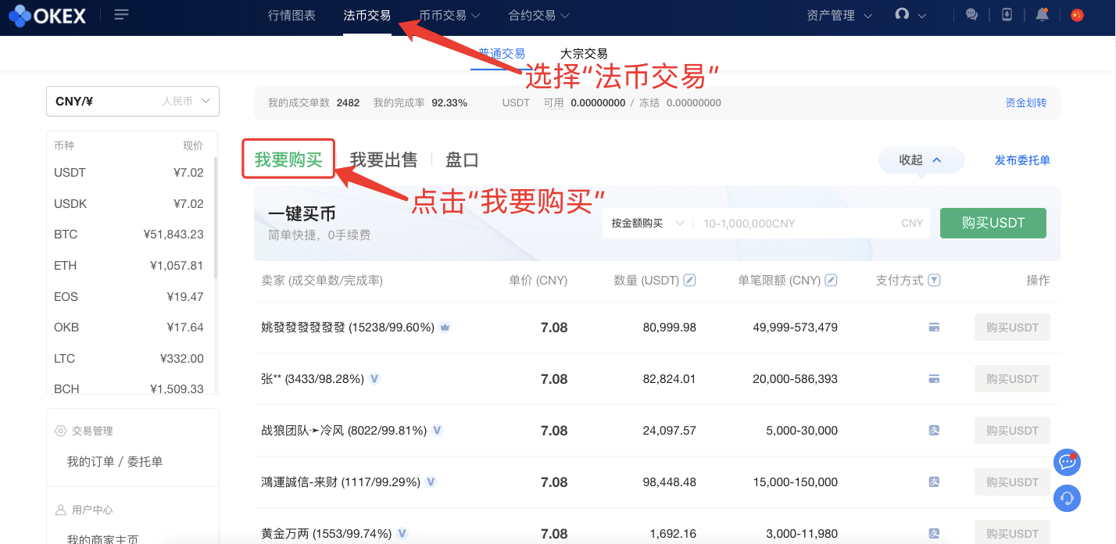The height and width of the screenshot is (544, 1116).
Task: Open the customer support headset menu in top bar
Action: tap(910, 15)
